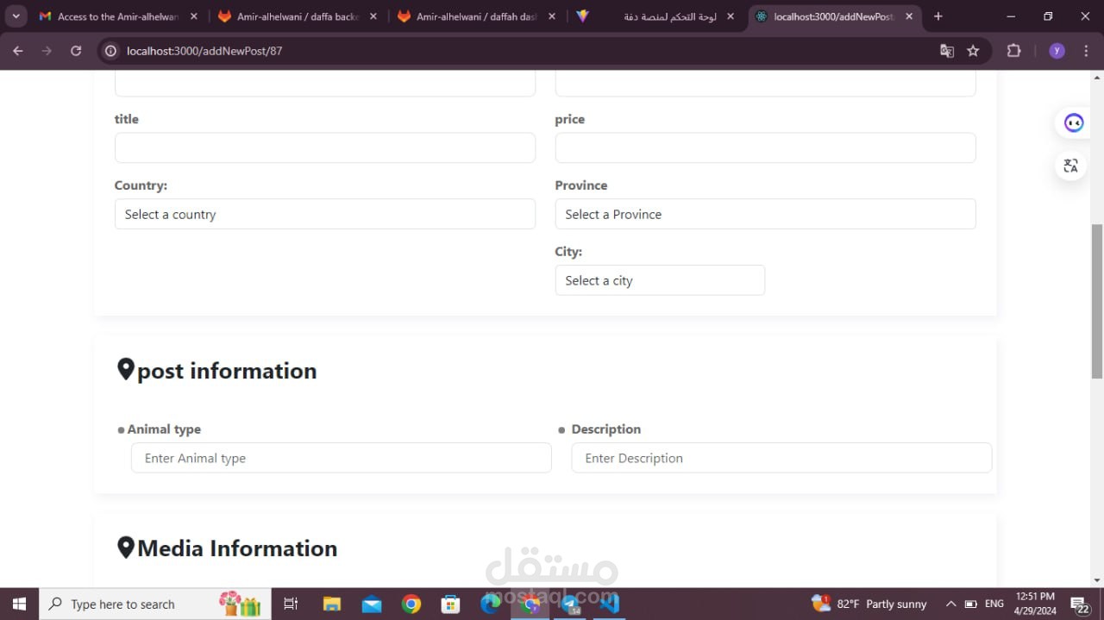Click the pin icon beside 'post information'
Screen dimensions: 1104x620
(x=126, y=370)
